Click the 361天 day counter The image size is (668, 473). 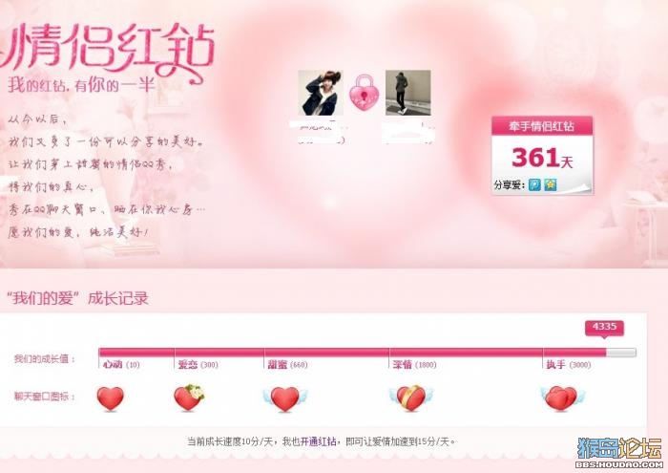[542, 158]
